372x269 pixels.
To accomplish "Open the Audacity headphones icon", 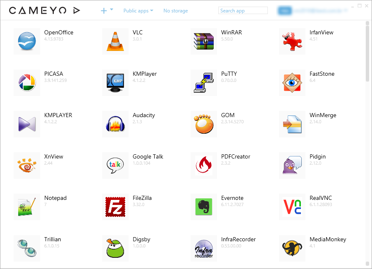I will (115, 124).
